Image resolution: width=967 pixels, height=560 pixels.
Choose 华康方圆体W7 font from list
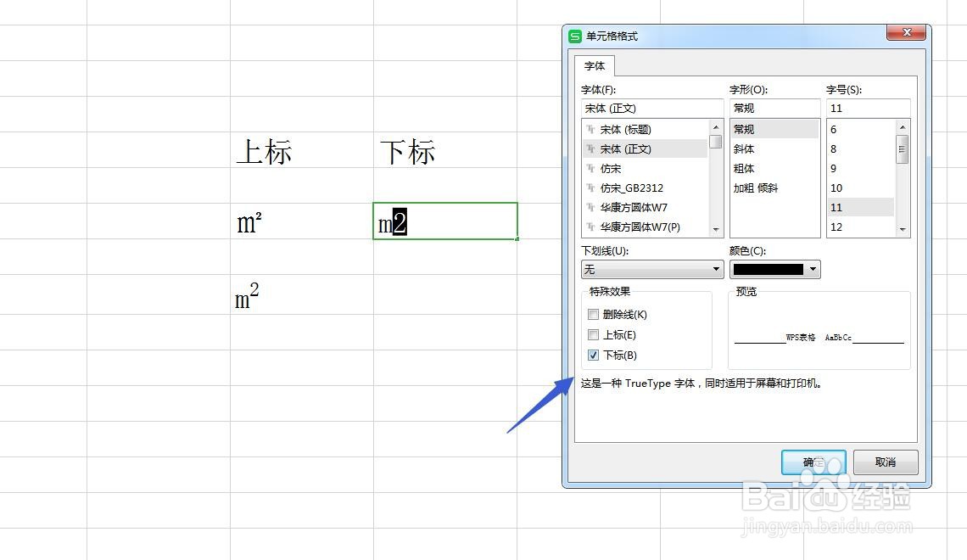pos(645,208)
